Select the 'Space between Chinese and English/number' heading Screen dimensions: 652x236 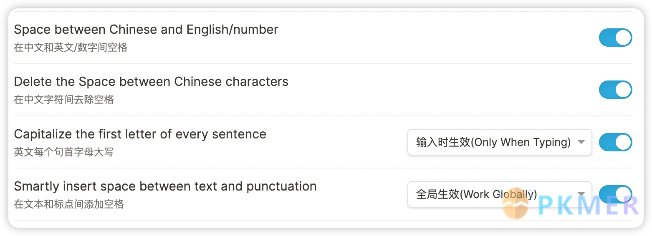146,30
